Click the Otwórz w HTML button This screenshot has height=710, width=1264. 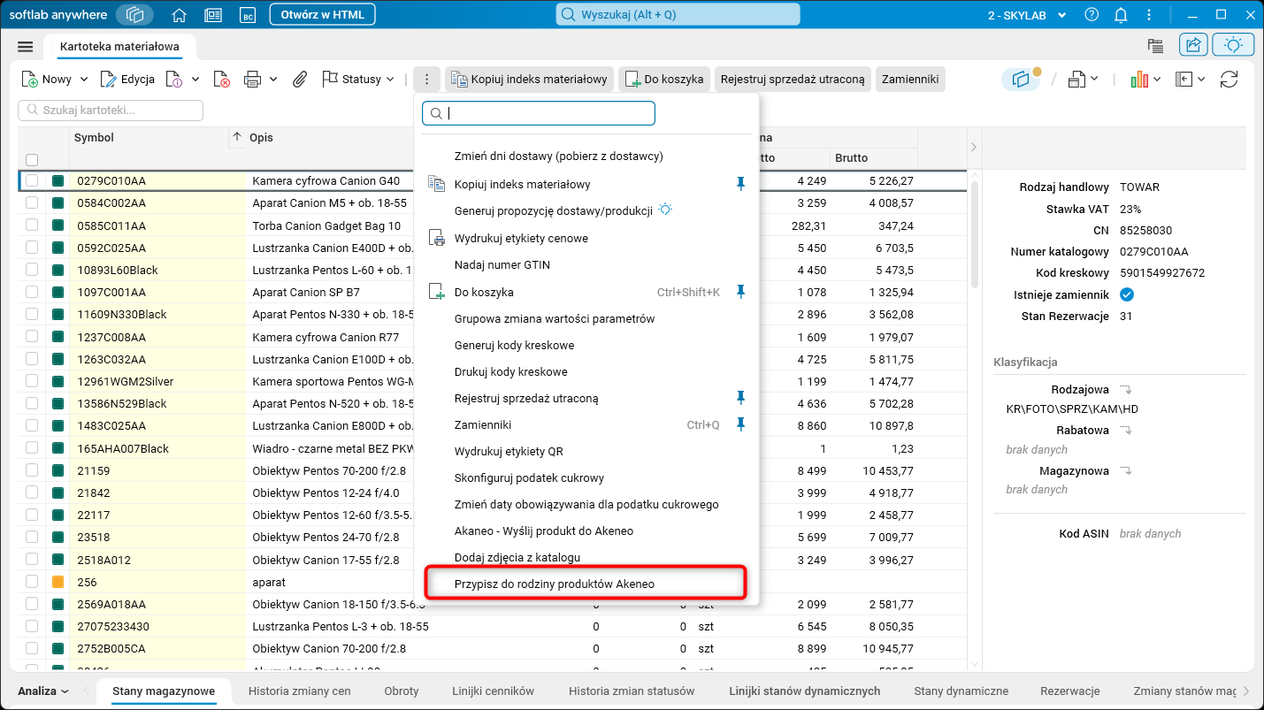tap(322, 15)
